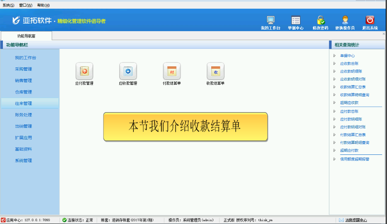Open the 收款结算单 icon
The image size is (387, 224).
[x=215, y=72]
